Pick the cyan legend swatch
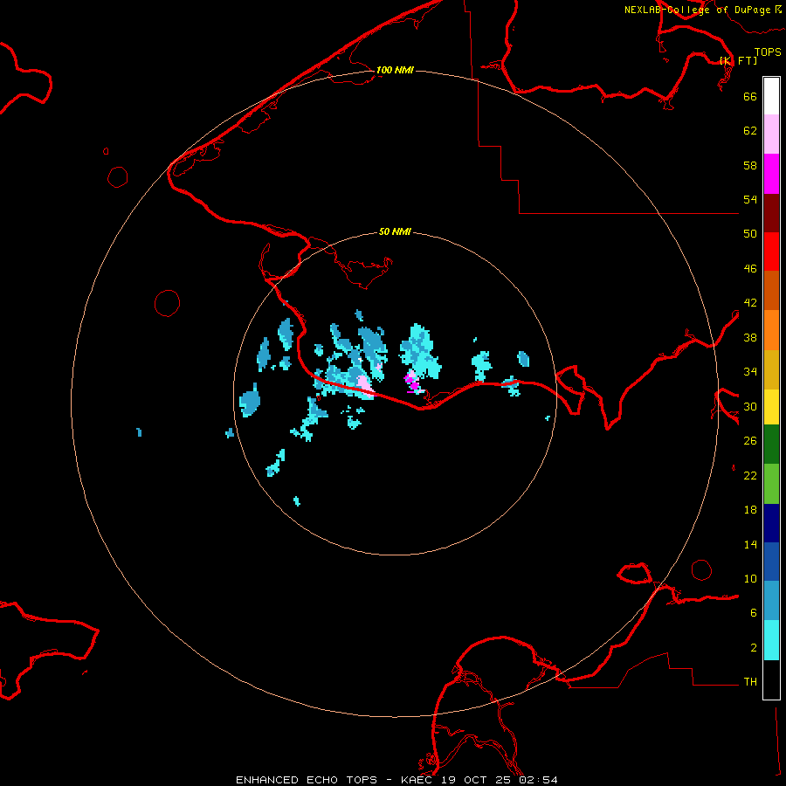The height and width of the screenshot is (786, 786). 771,640
